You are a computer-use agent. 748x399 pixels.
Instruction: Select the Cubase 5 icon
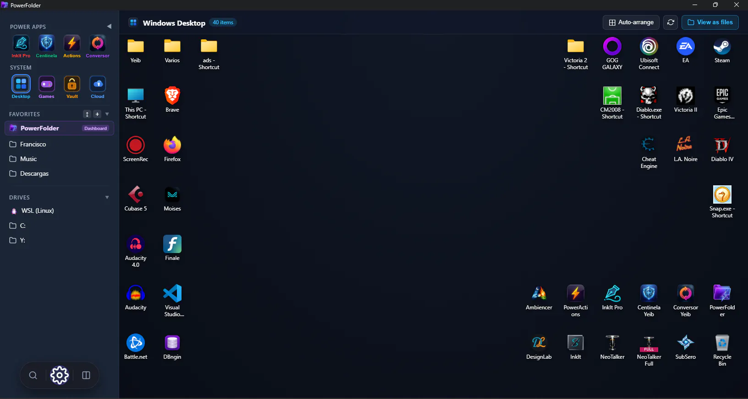point(136,199)
